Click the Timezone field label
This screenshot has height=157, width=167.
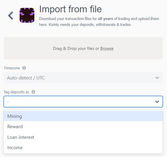pyautogui.click(x=12, y=68)
